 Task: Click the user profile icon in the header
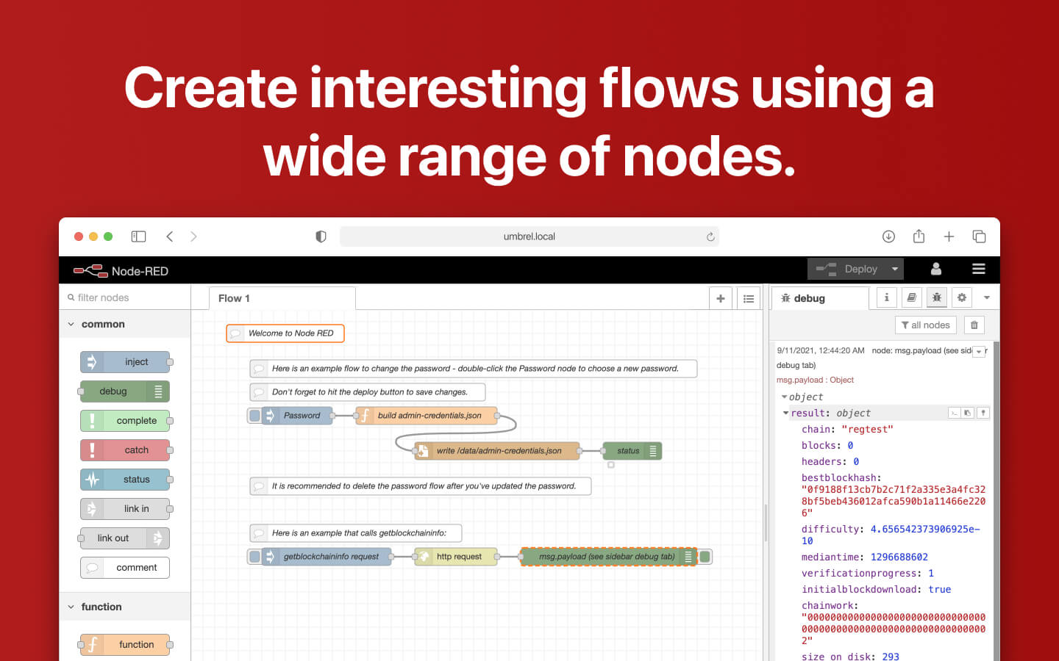point(935,269)
